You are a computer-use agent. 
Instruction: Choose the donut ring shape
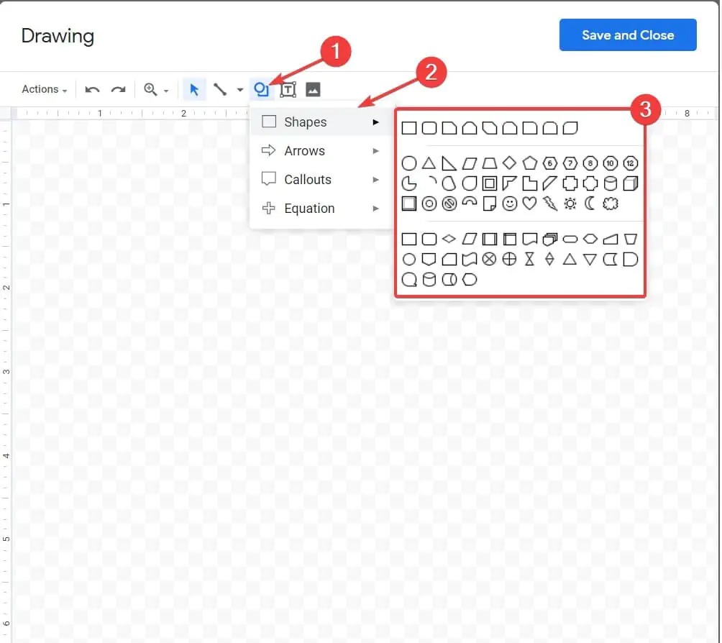pyautogui.click(x=429, y=204)
